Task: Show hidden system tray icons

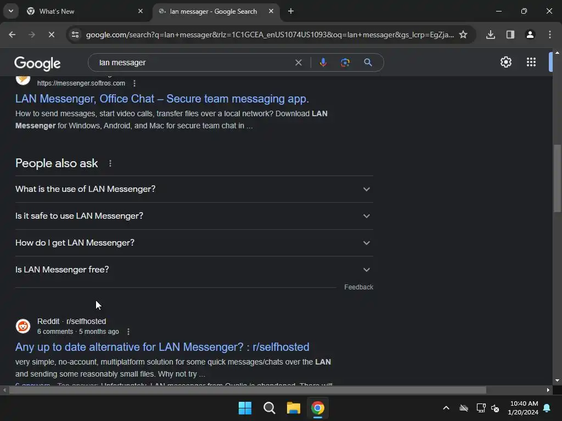Action: tap(446, 408)
